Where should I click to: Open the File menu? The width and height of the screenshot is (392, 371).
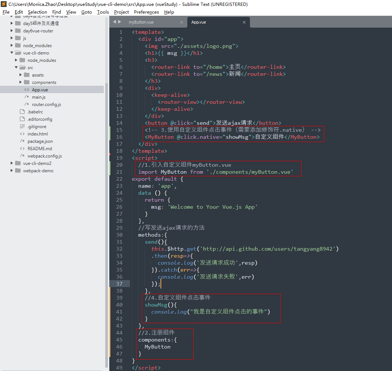(6, 12)
